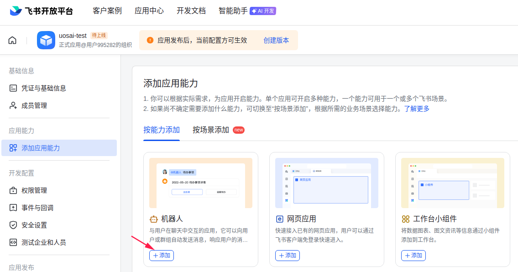The height and width of the screenshot is (272, 518).
Task: Click the 网页应用 preview thumbnail
Action: (327, 183)
